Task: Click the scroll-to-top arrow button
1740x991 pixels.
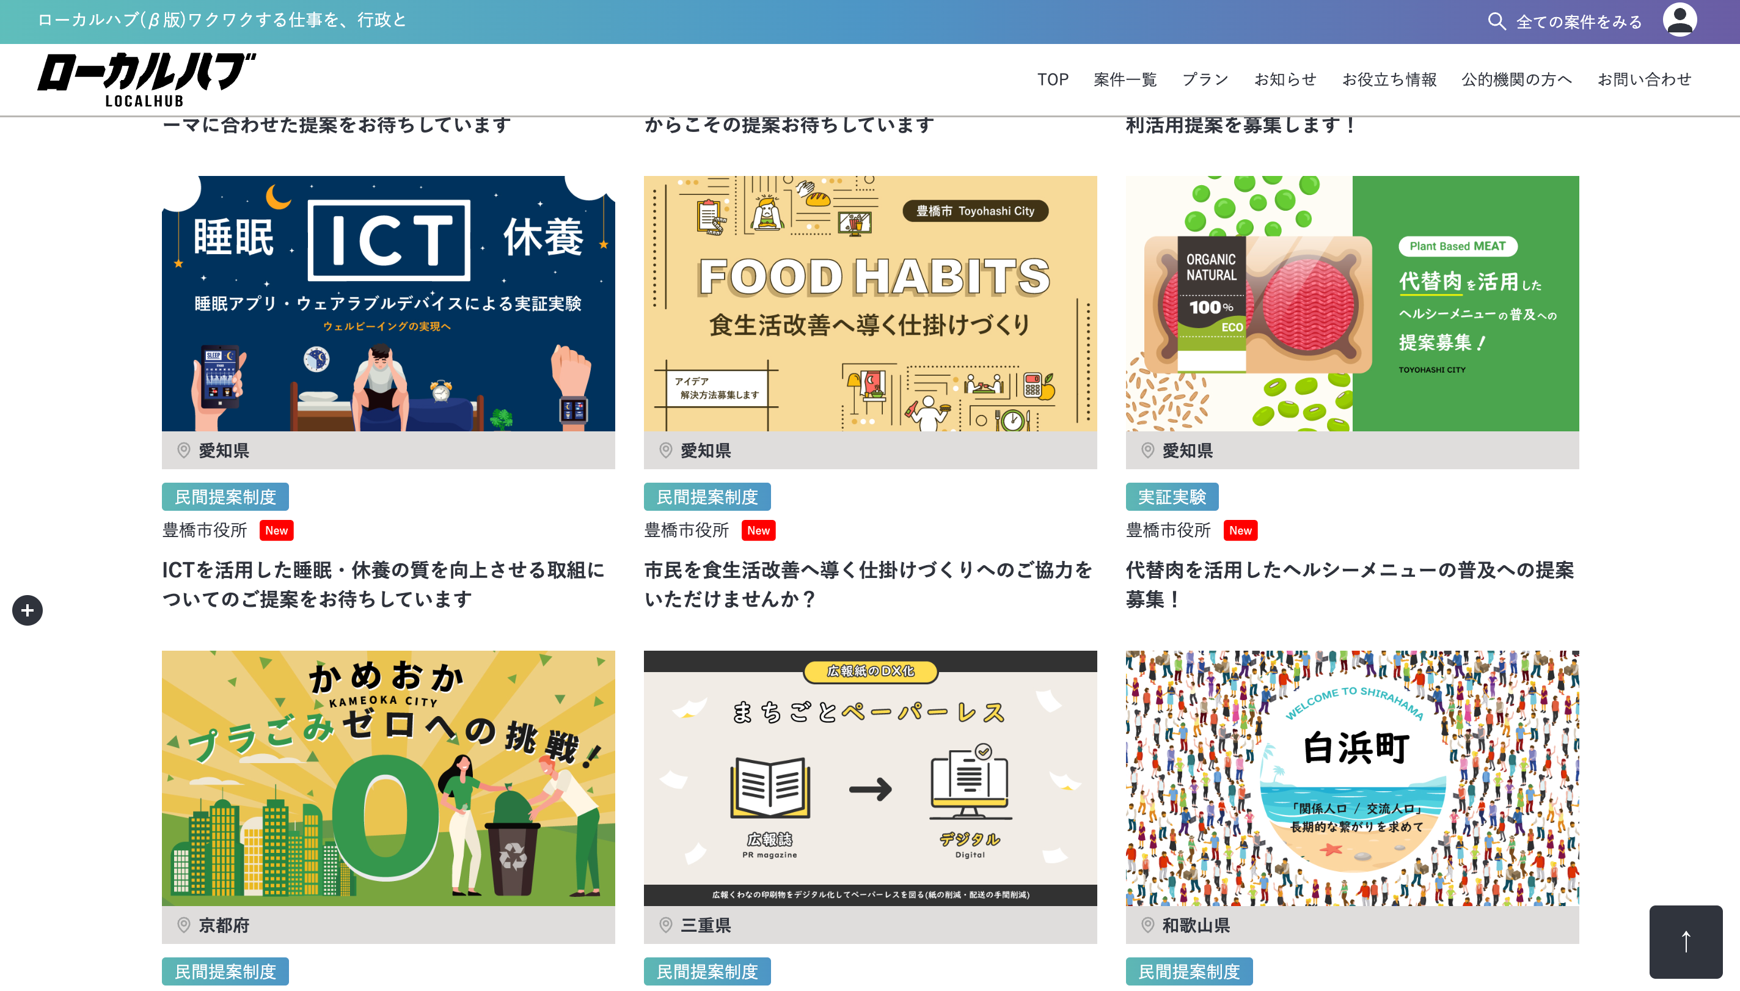Action: pyautogui.click(x=1686, y=942)
